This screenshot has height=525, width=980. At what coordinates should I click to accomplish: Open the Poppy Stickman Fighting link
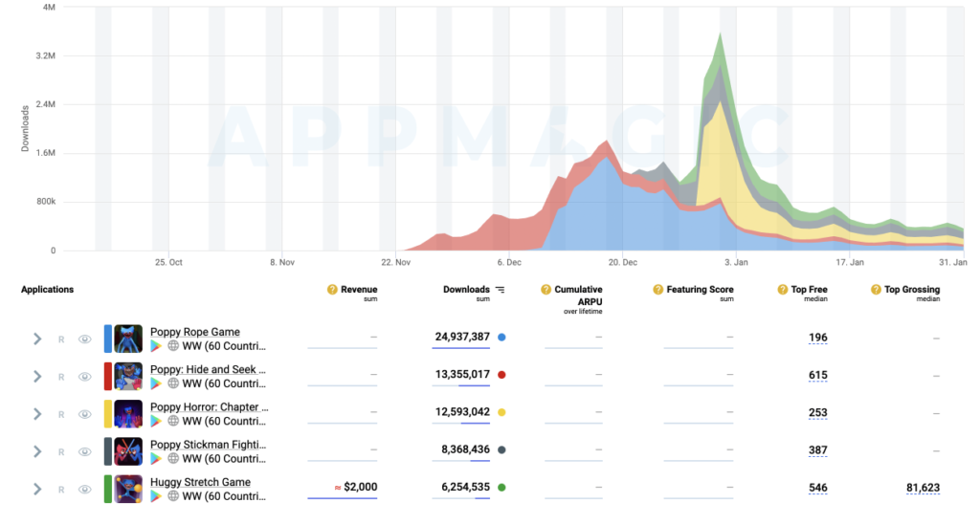click(208, 445)
